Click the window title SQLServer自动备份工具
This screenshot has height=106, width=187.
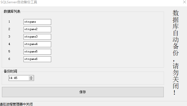point(19,2)
